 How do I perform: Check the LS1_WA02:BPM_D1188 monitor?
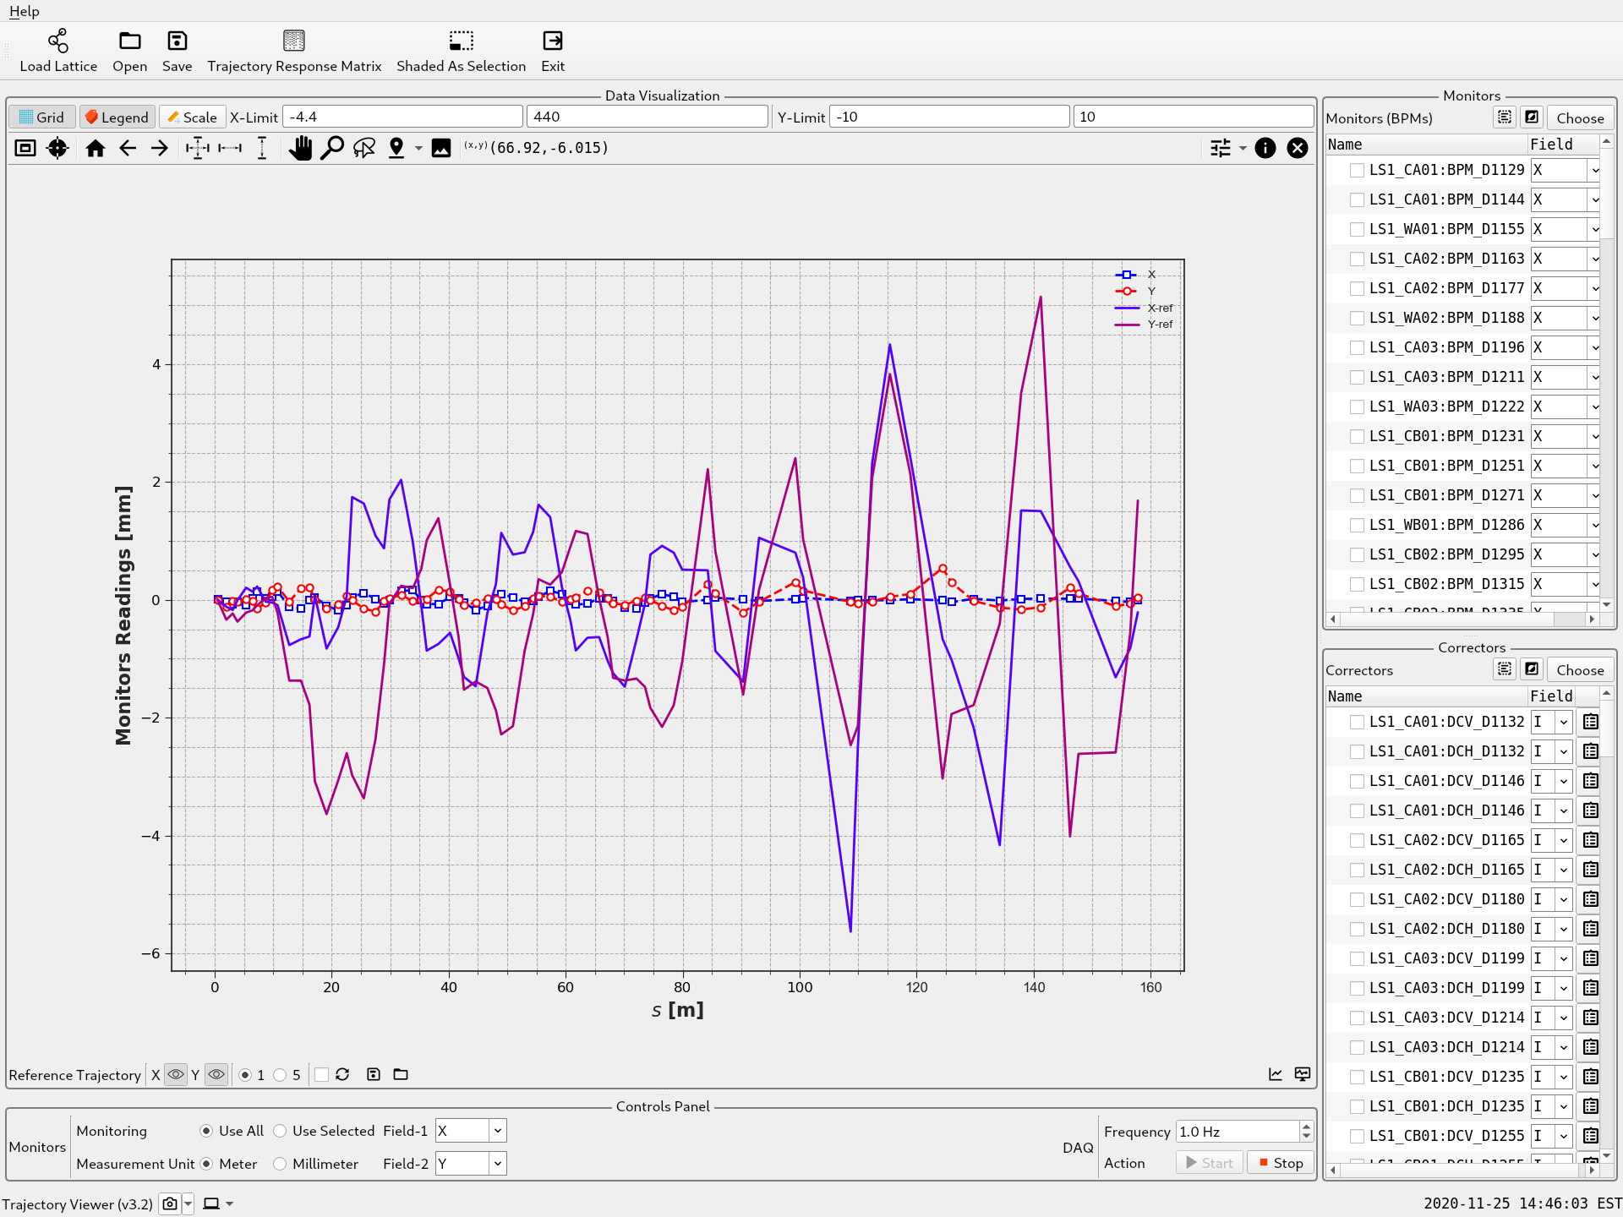pyautogui.click(x=1357, y=318)
